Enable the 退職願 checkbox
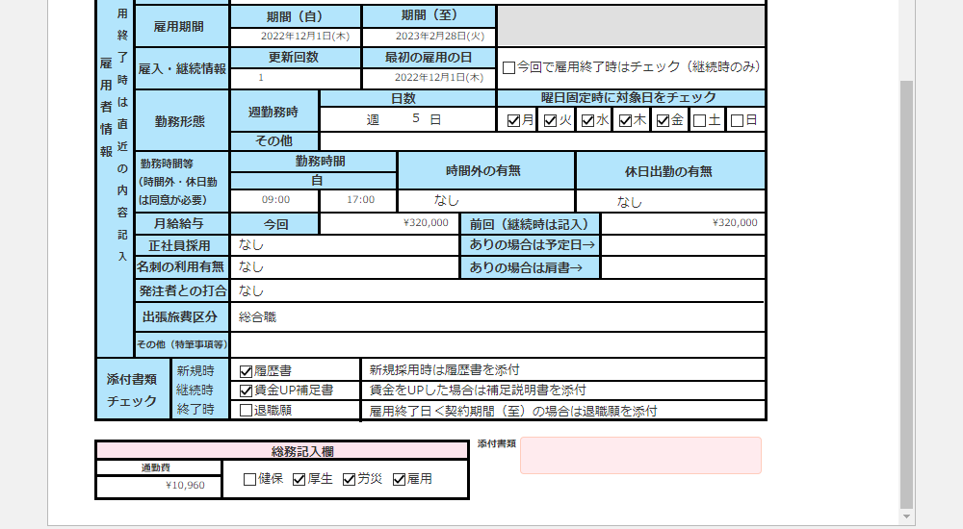The height and width of the screenshot is (529, 963). coord(246,411)
